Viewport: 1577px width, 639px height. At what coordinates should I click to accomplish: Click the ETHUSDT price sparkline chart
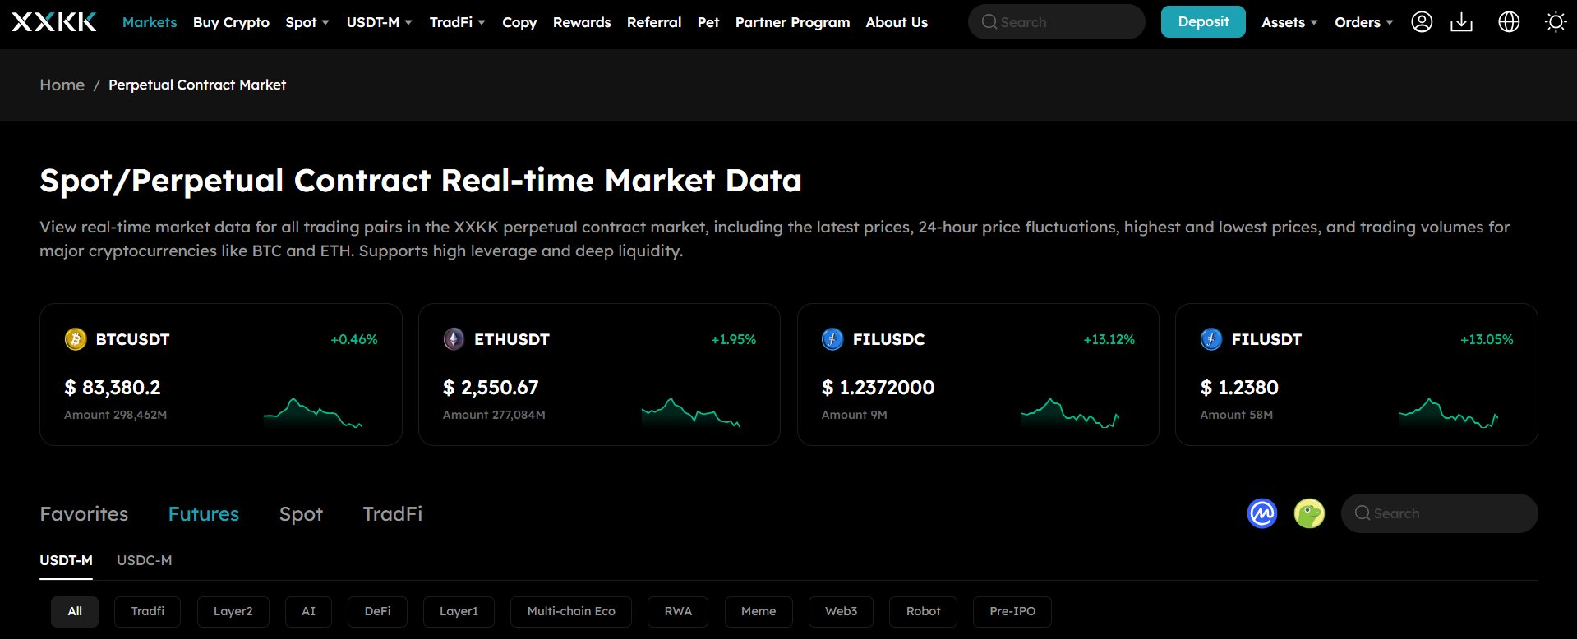[691, 413]
